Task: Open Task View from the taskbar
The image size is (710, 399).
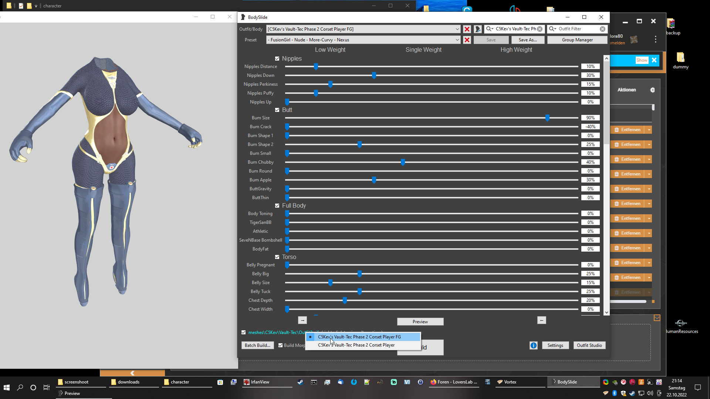Action: [47, 388]
